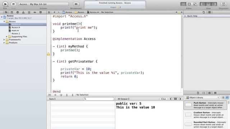
Task: Toggle the Navigator pane view button
Action: (203, 4)
